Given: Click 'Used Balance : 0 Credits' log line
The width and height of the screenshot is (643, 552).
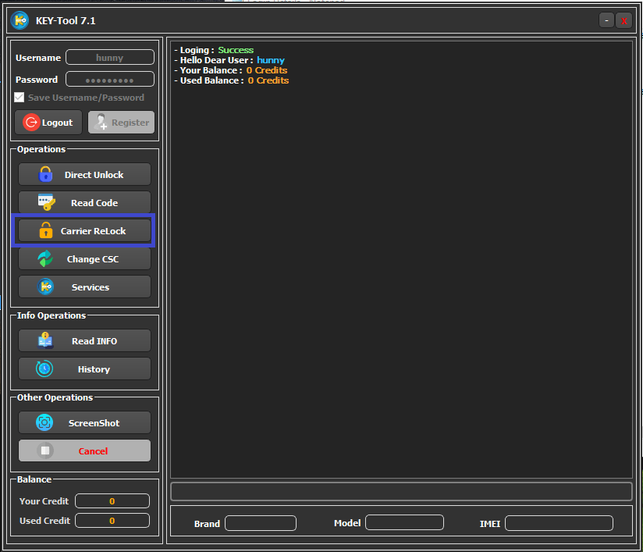Looking at the screenshot, I should (232, 80).
